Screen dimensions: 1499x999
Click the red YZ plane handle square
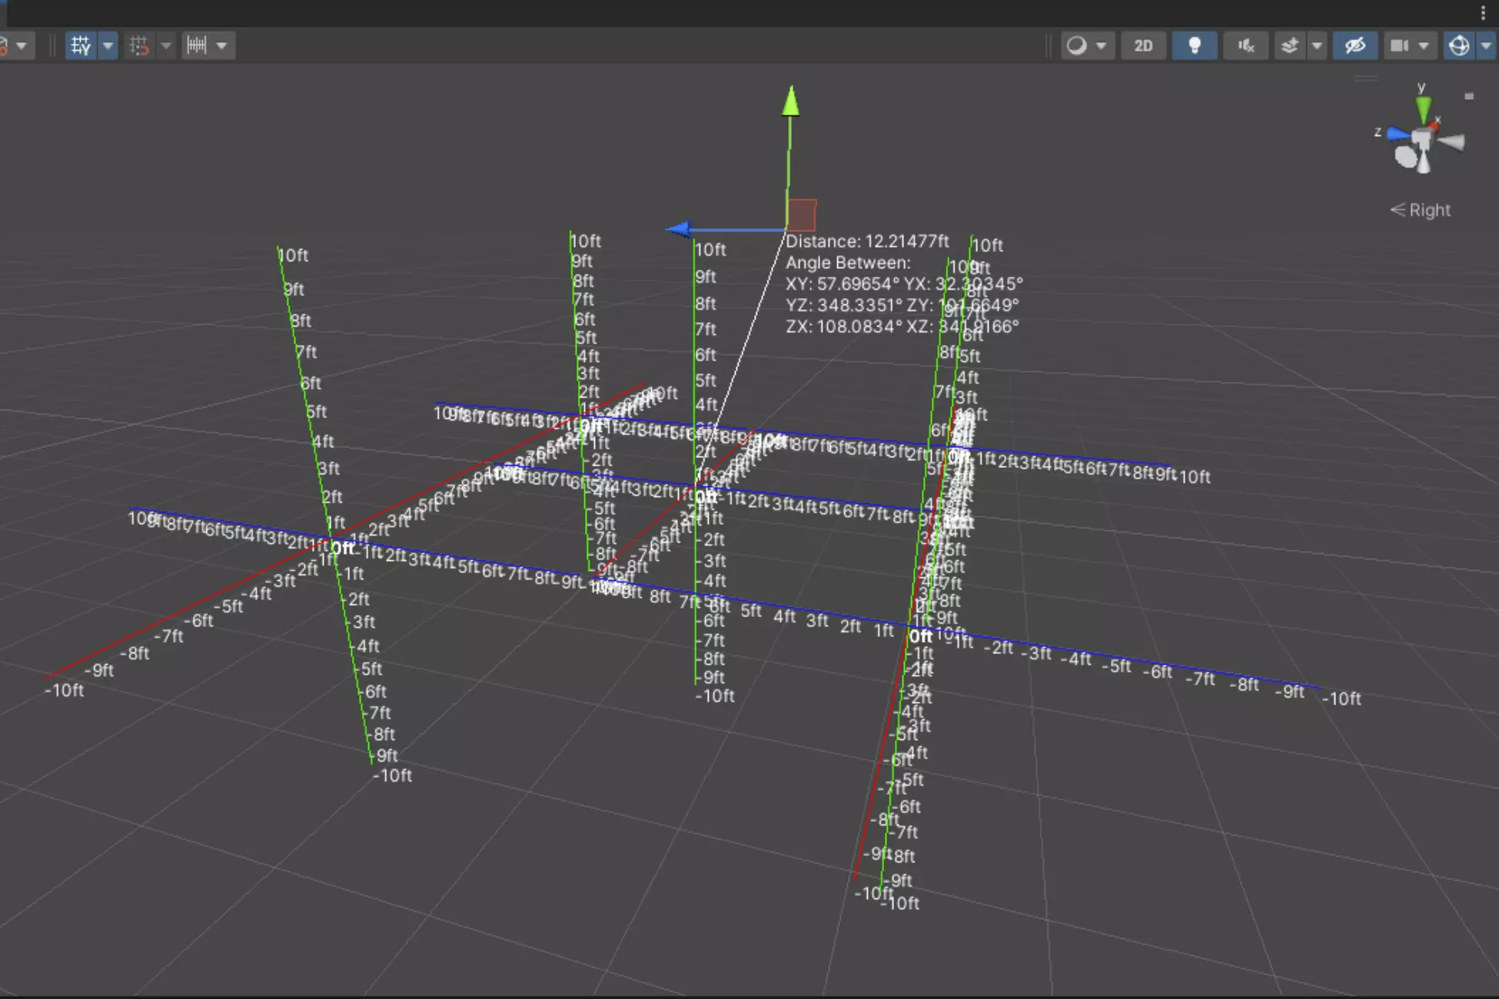point(802,214)
